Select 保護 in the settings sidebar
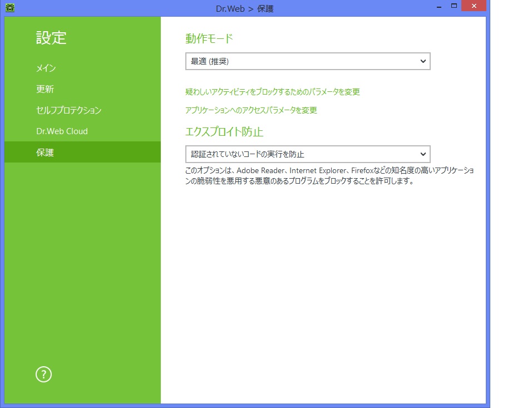 [82, 152]
